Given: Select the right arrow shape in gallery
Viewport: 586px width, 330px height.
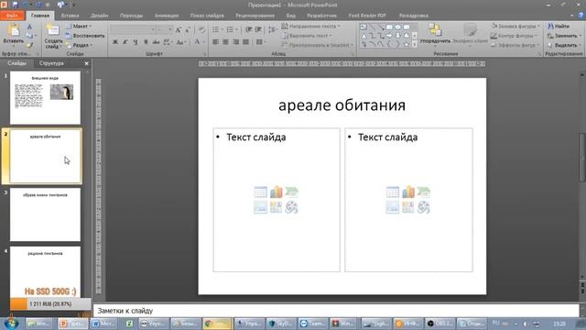Looking at the screenshot, I should pos(389,36).
